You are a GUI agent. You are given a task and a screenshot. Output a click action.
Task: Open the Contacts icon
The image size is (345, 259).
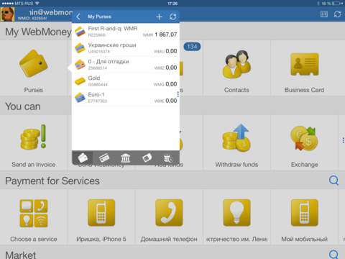coord(236,64)
